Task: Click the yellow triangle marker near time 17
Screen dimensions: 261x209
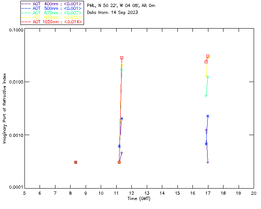Action: [206, 76]
